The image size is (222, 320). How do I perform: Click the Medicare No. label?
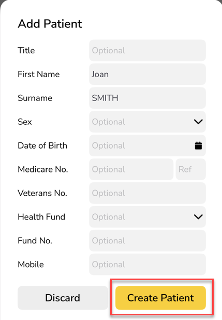click(43, 169)
